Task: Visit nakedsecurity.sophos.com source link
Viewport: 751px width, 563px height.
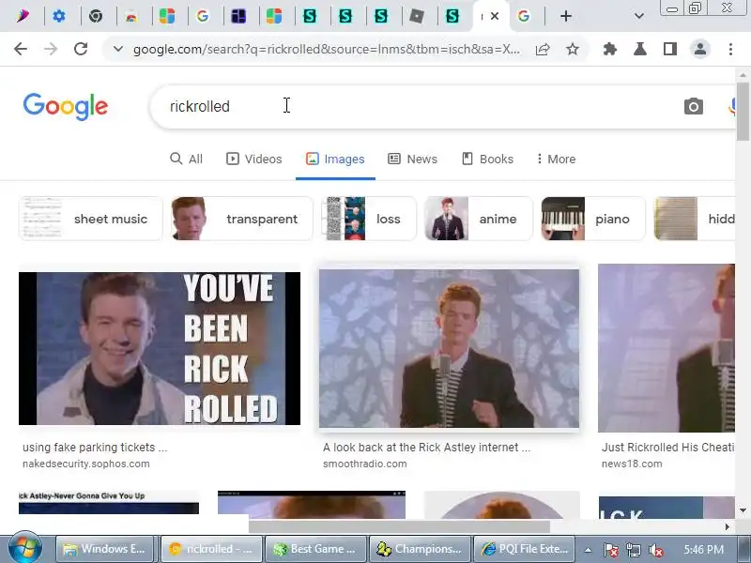Action: (x=86, y=464)
